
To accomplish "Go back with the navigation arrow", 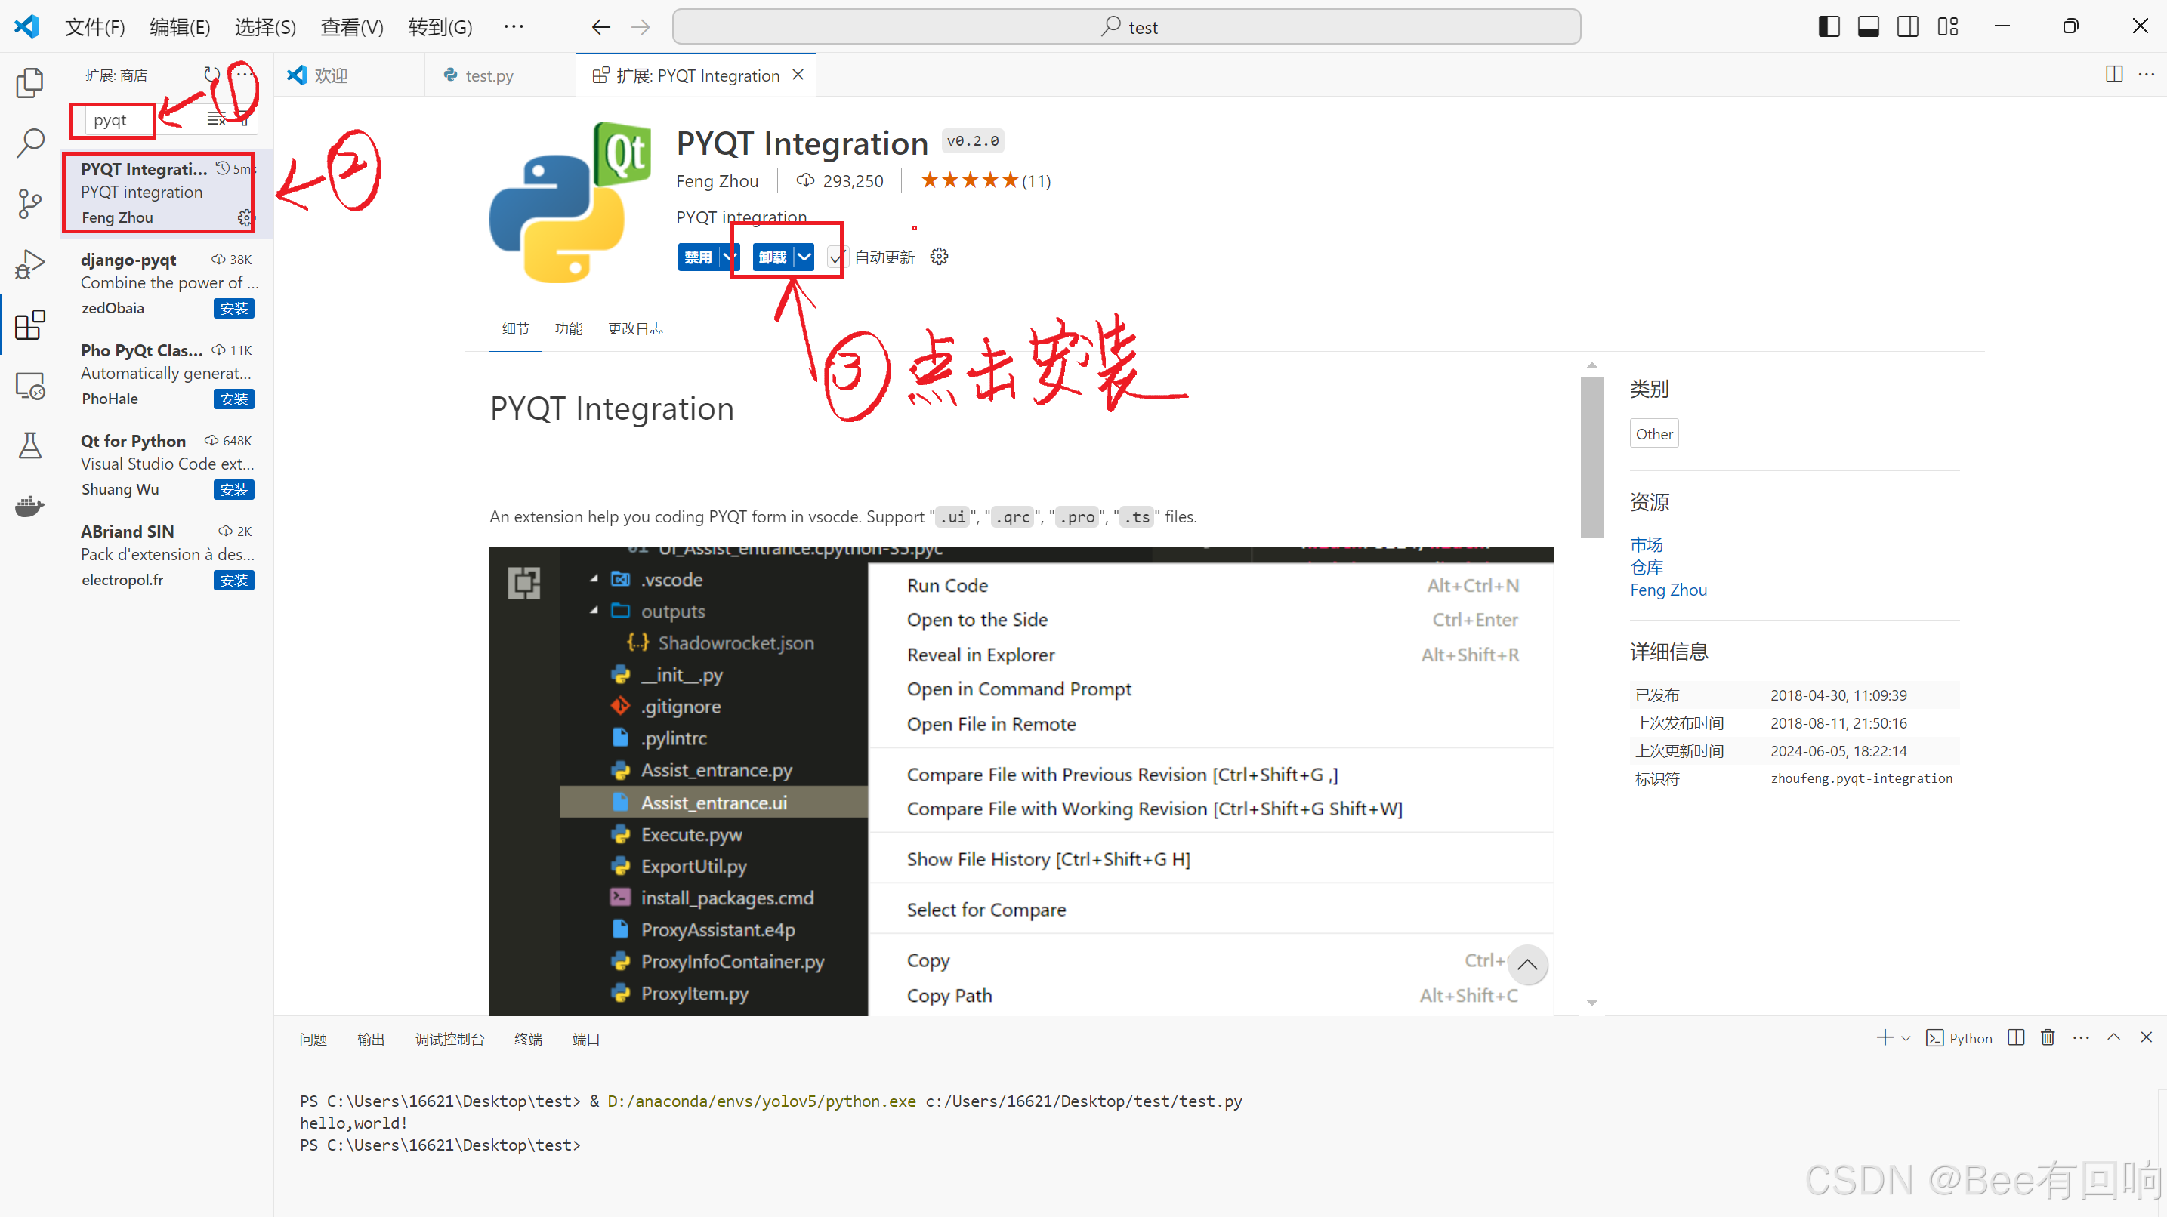I will point(600,27).
